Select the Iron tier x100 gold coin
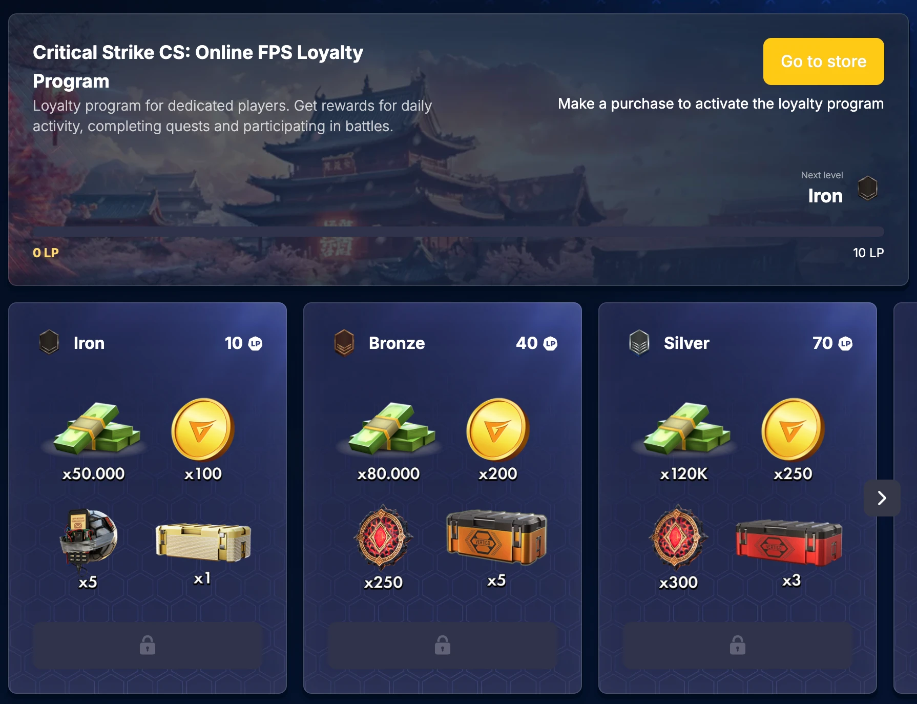Viewport: 917px width, 704px height. (203, 430)
